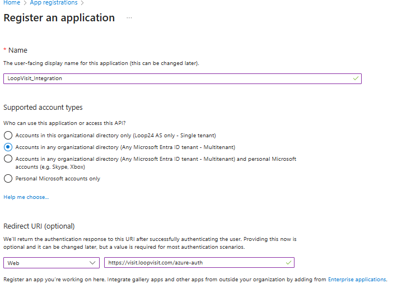The image size is (416, 302).
Task: Click the Name input field with LoopVisit_Integration
Action: tap(183, 78)
